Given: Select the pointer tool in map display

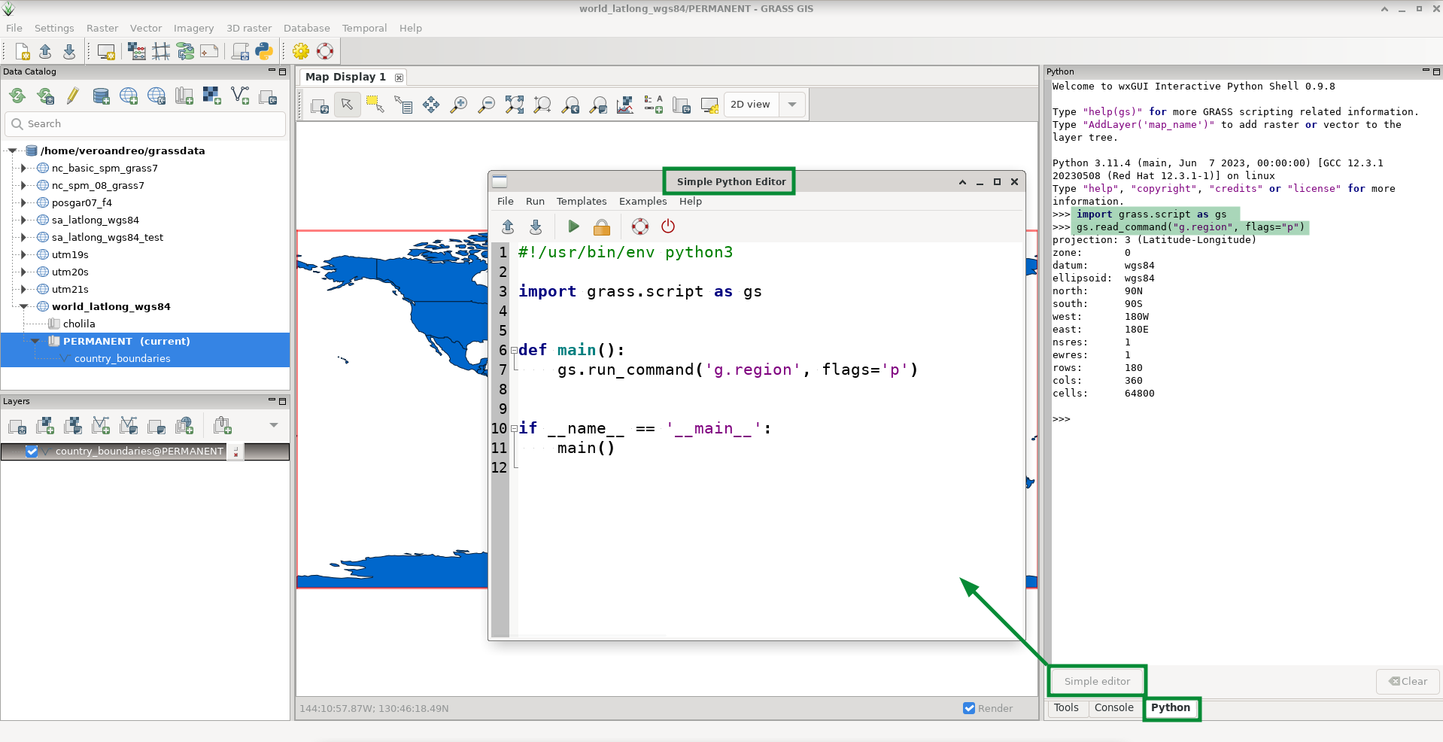Looking at the screenshot, I should (x=347, y=105).
